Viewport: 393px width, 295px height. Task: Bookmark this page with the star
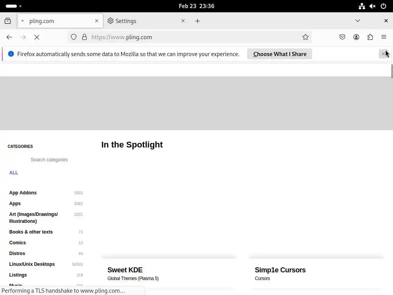305,37
